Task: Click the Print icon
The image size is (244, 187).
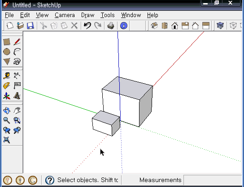Action: [111, 26]
